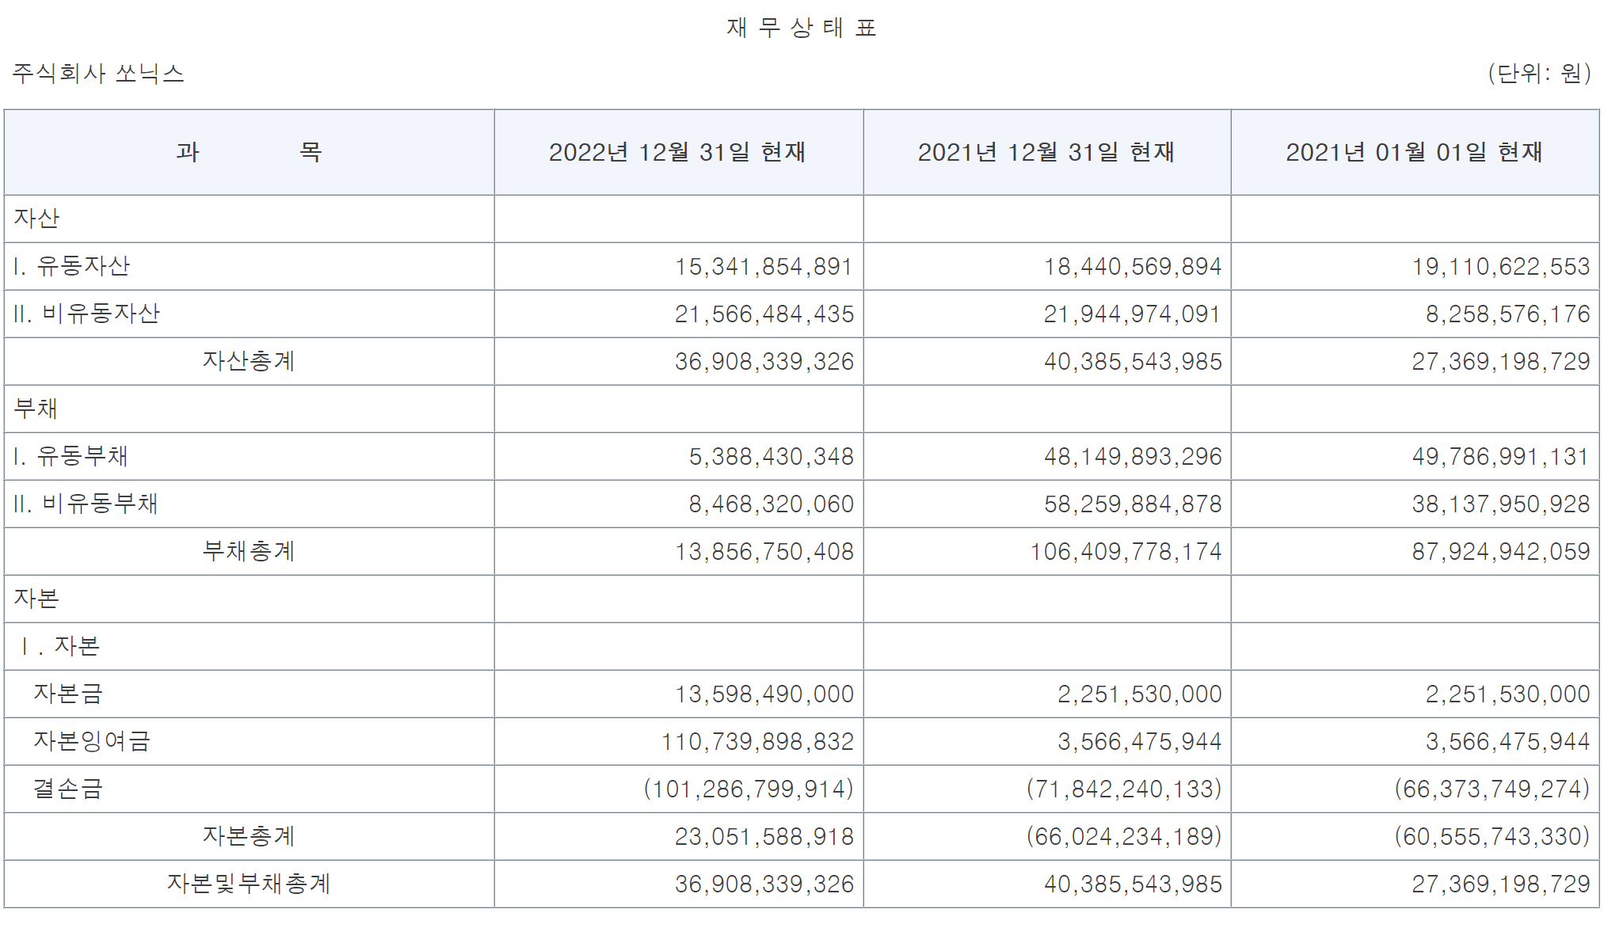Viewport: 1604px width, 928px height.
Task: Click value 15,341,854,891
Action: 764,267
